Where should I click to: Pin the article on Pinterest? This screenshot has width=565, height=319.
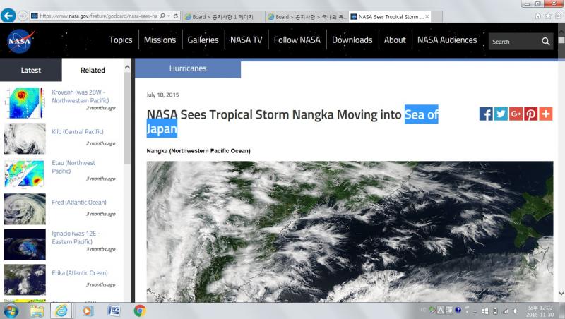[x=530, y=114]
